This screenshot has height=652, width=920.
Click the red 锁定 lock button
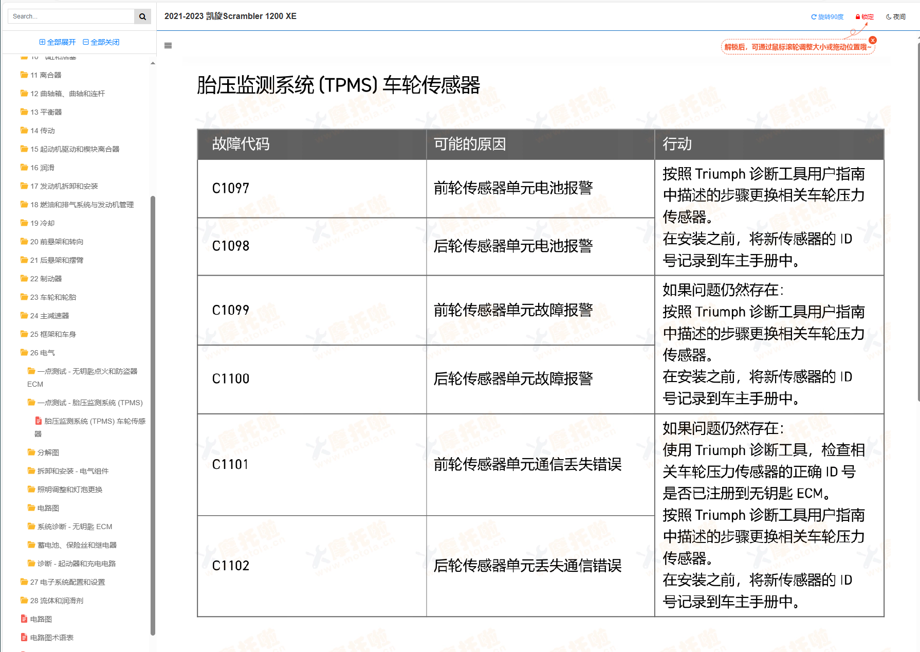864,17
